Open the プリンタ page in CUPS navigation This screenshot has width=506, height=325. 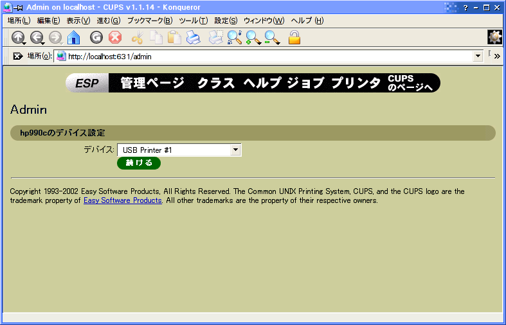click(356, 83)
